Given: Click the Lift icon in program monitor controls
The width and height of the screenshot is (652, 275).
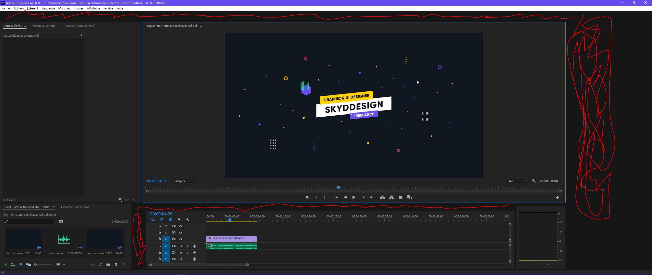Looking at the screenshot, I should click(382, 197).
